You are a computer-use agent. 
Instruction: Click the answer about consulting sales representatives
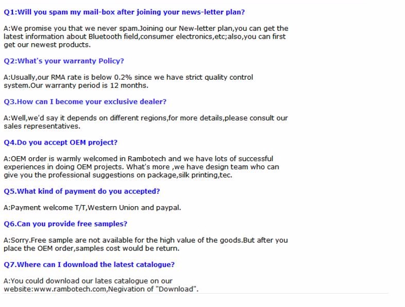[x=146, y=122]
